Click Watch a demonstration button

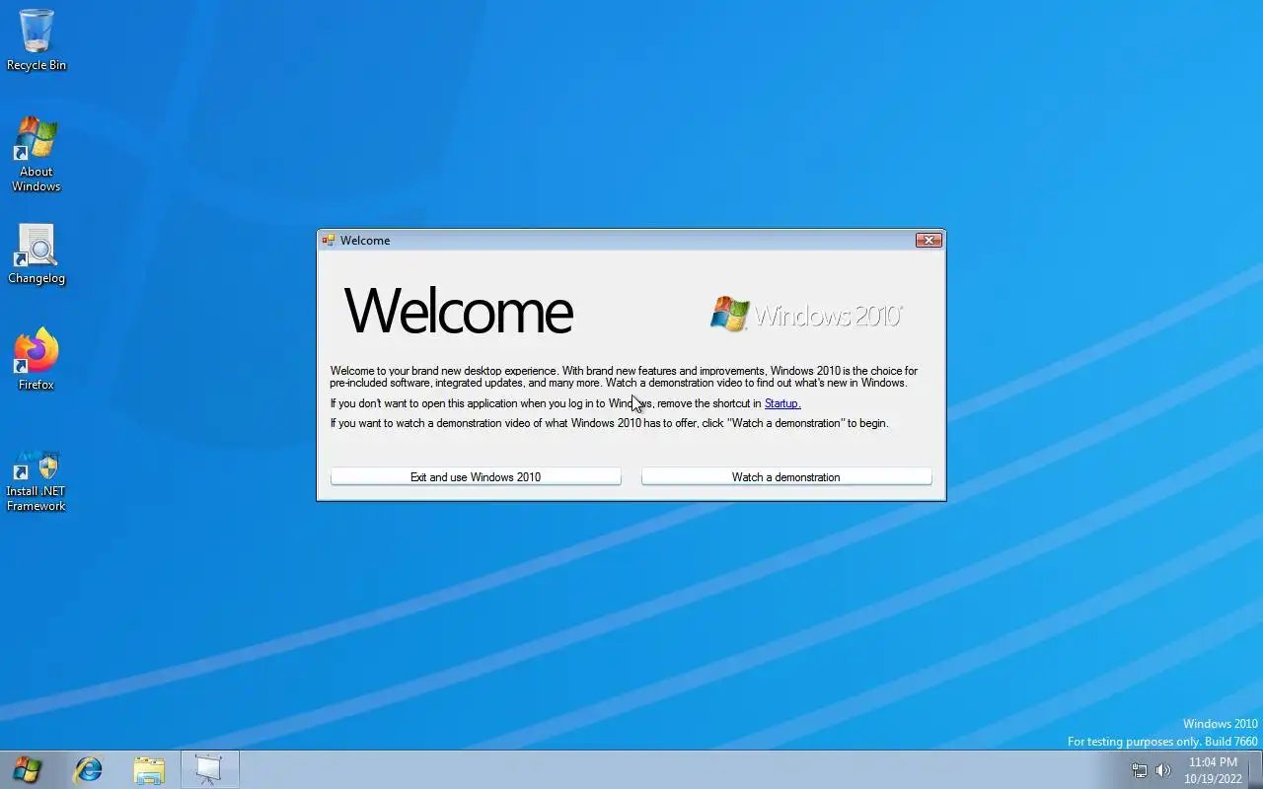pyautogui.click(x=786, y=476)
